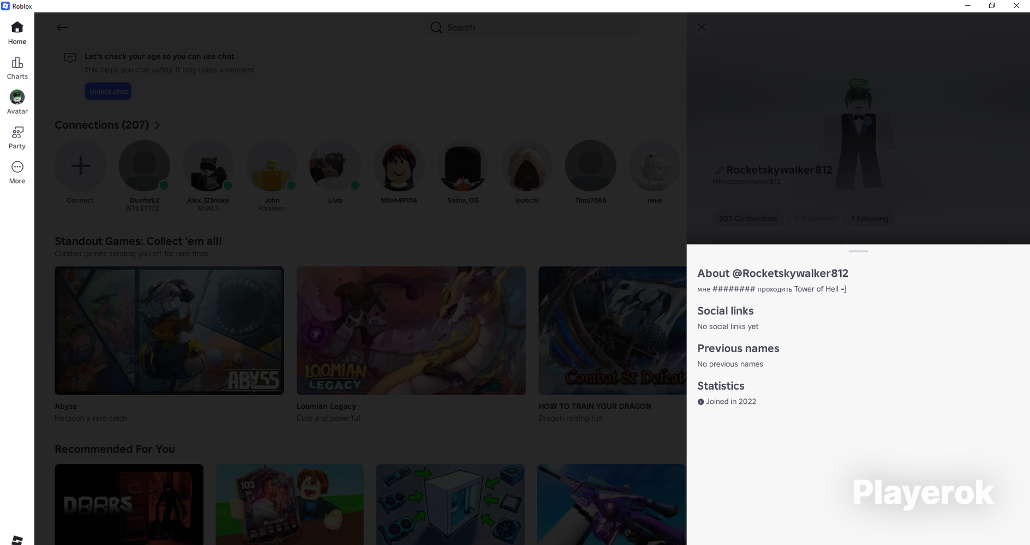Open John's connection avatar
This screenshot has height=545, width=1030.
point(272,166)
